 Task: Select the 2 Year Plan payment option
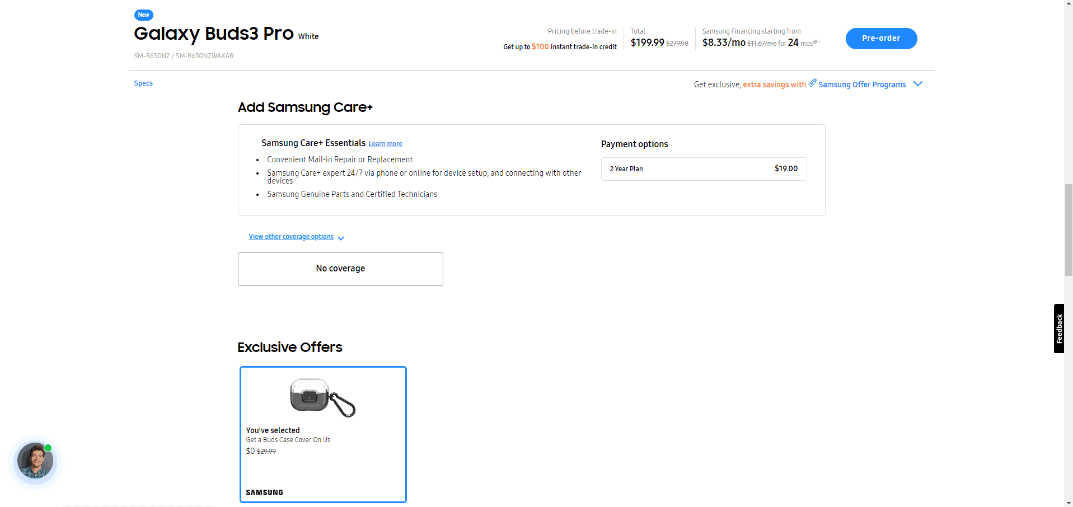click(x=704, y=169)
